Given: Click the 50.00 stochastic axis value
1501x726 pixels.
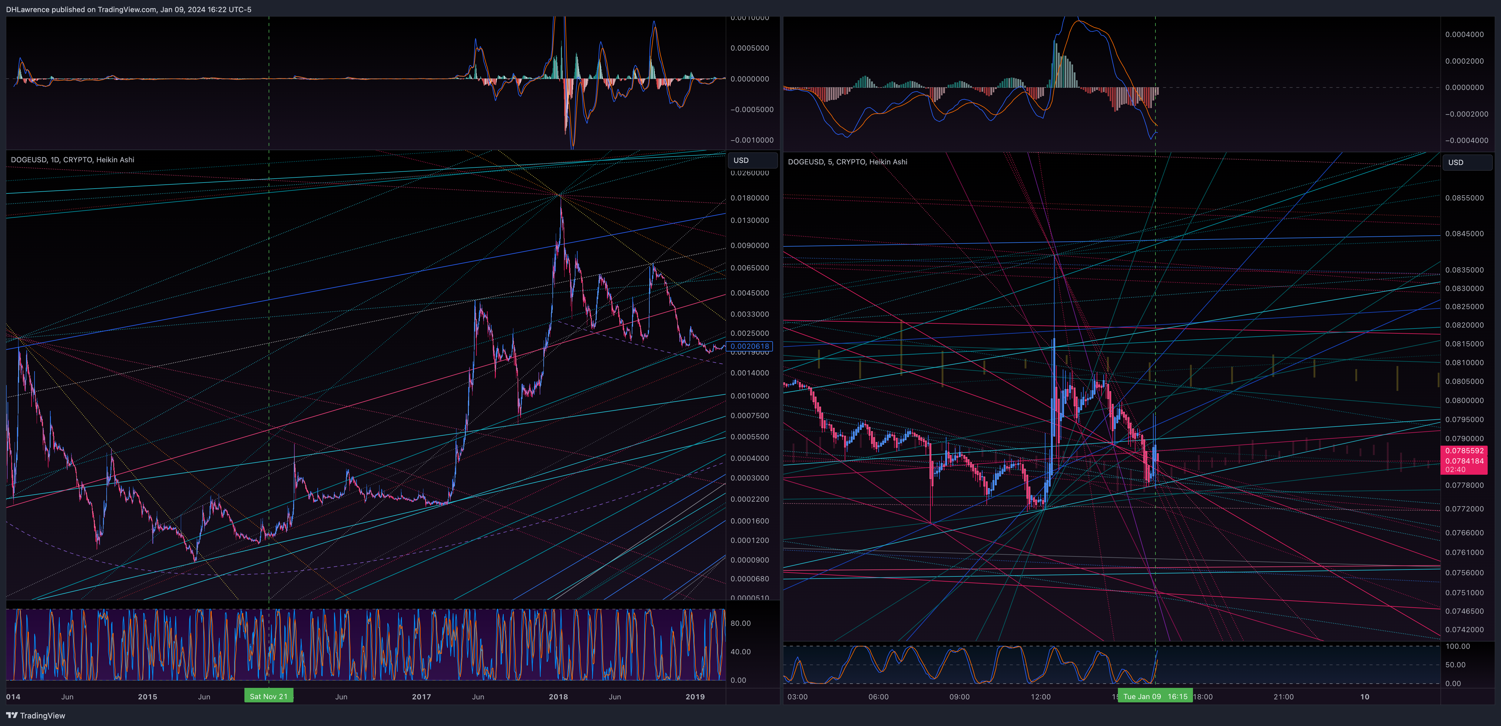Looking at the screenshot, I should pos(1455,665).
